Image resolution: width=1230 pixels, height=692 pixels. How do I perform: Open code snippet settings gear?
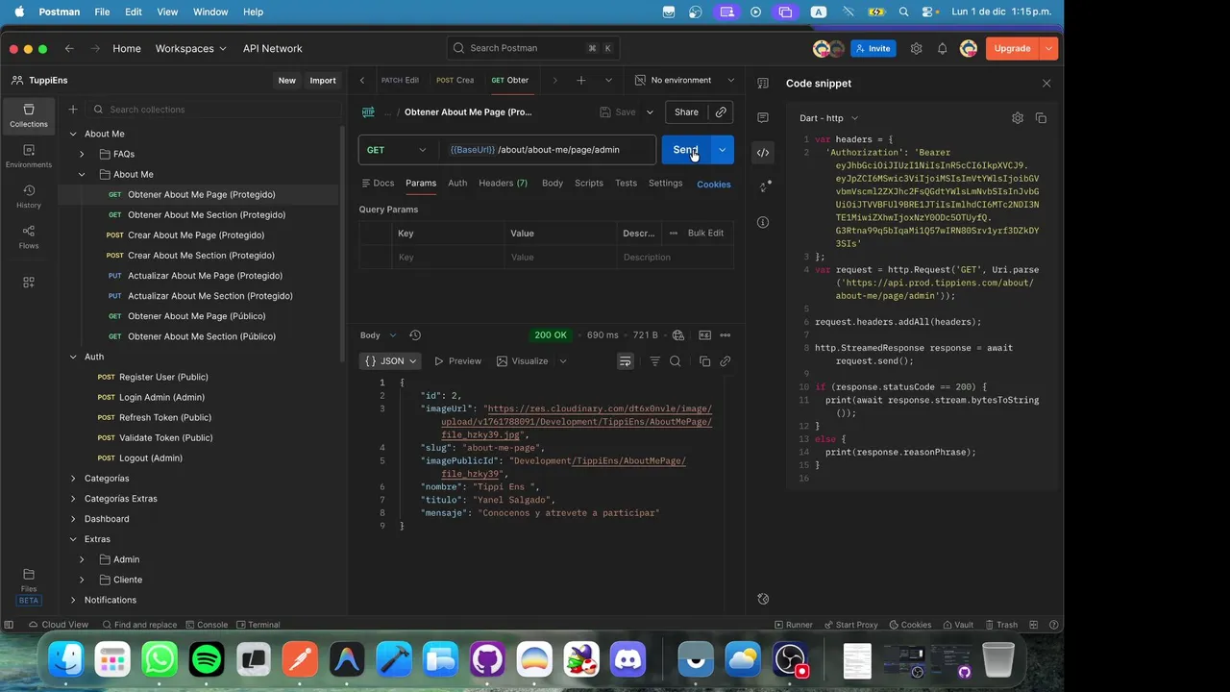[x=1018, y=118]
